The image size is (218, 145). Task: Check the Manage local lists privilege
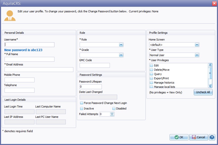(151, 87)
